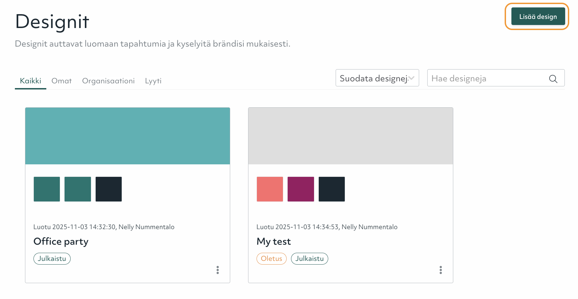Click the coral color swatch in My test
Image resolution: width=578 pixels, height=299 pixels.
pos(270,189)
